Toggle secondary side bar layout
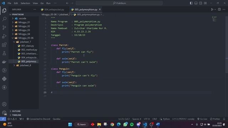This screenshot has width=228, height=128. pos(201,3)
